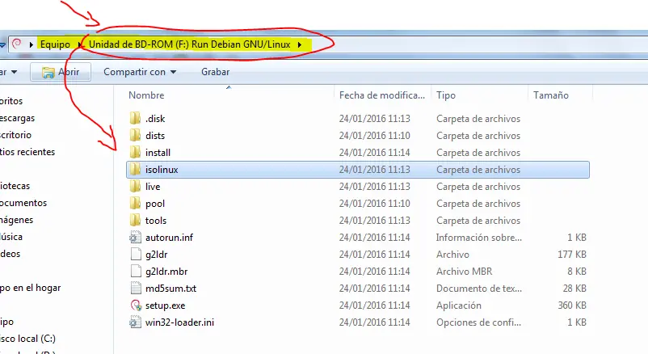Viewport: 648px width, 354px height.
Task: Select the isolinux folder icon
Action: (135, 170)
